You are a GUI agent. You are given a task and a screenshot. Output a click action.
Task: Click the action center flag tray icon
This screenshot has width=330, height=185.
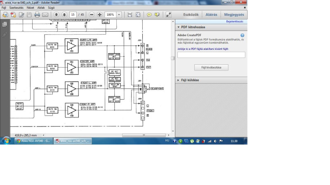click(221, 141)
